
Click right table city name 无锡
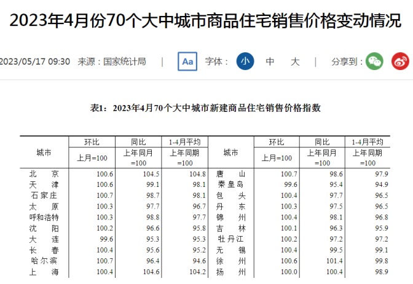click(x=230, y=250)
